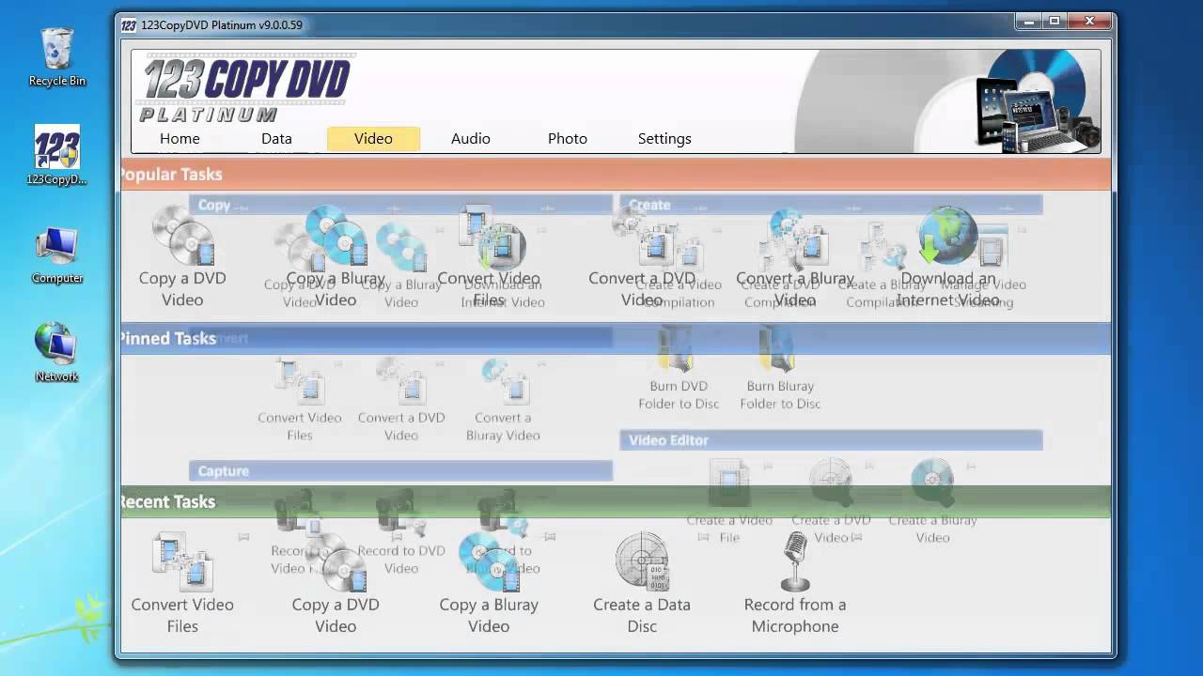Open the Recycle Bin desktop icon

click(x=57, y=58)
